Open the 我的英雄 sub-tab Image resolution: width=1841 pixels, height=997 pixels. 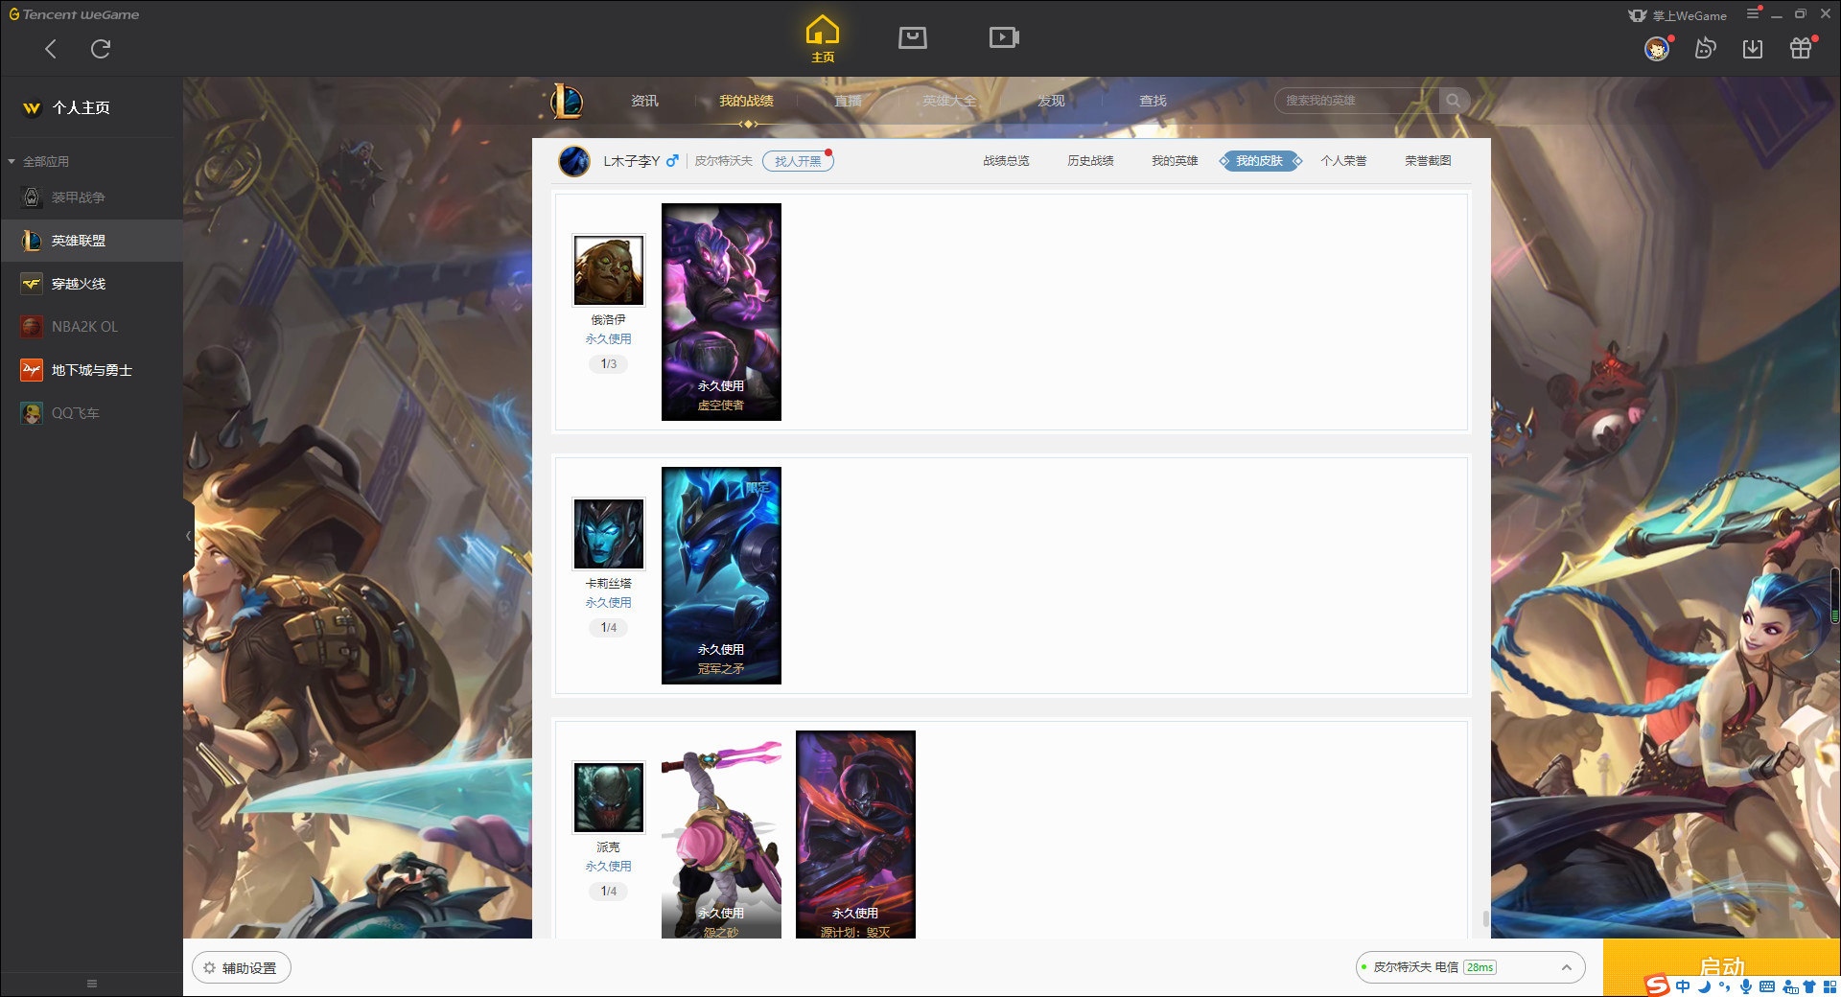1175,161
